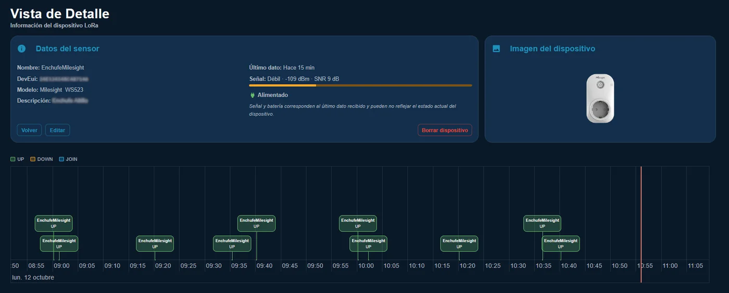
Task: Toggle the DOWN legend filter
Action: click(42, 159)
